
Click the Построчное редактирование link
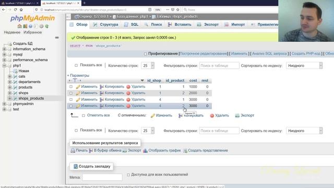[204, 54]
